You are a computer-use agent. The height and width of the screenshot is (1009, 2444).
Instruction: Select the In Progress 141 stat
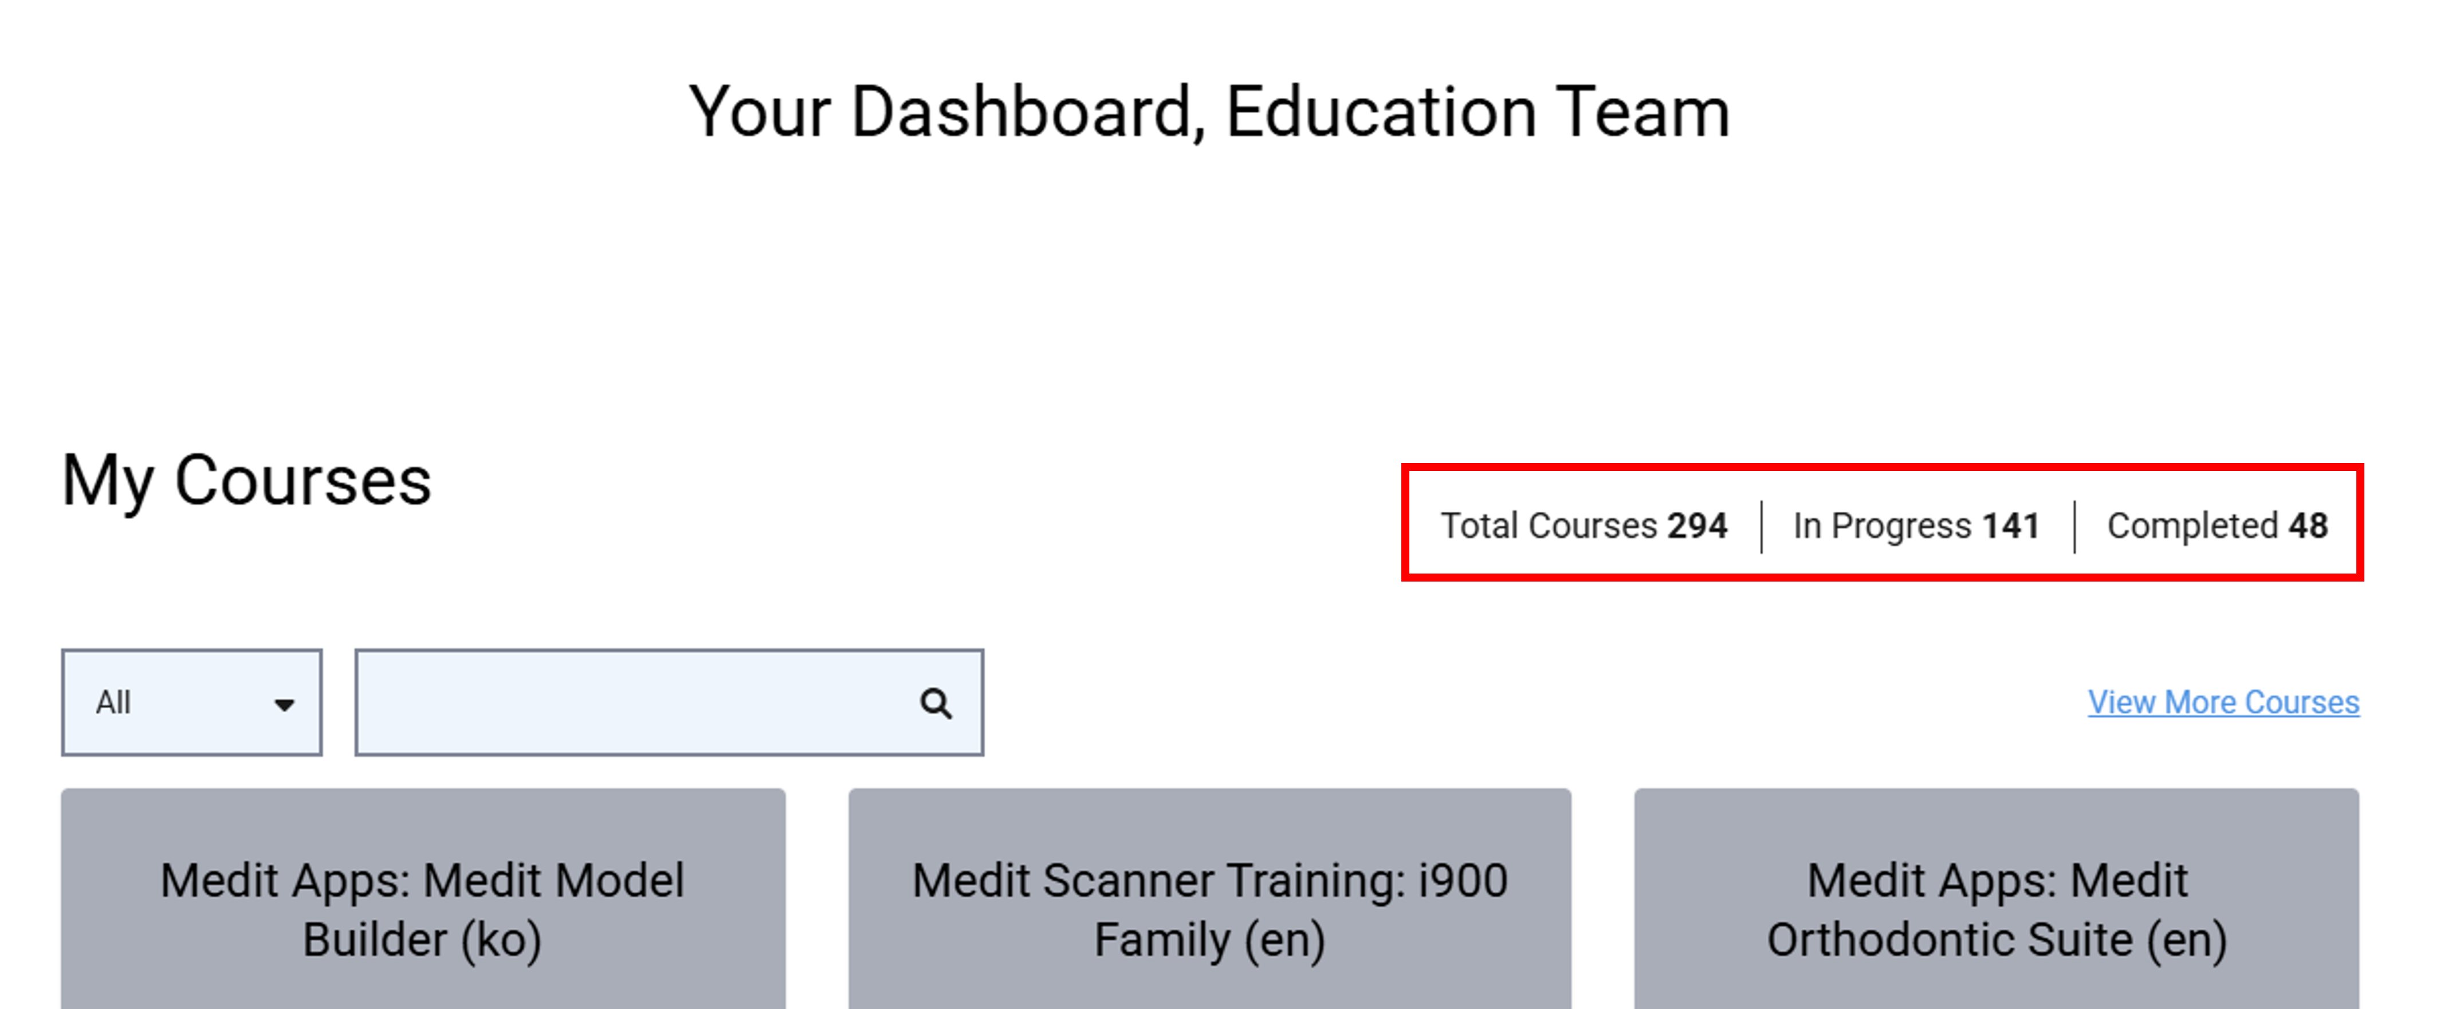click(1916, 525)
